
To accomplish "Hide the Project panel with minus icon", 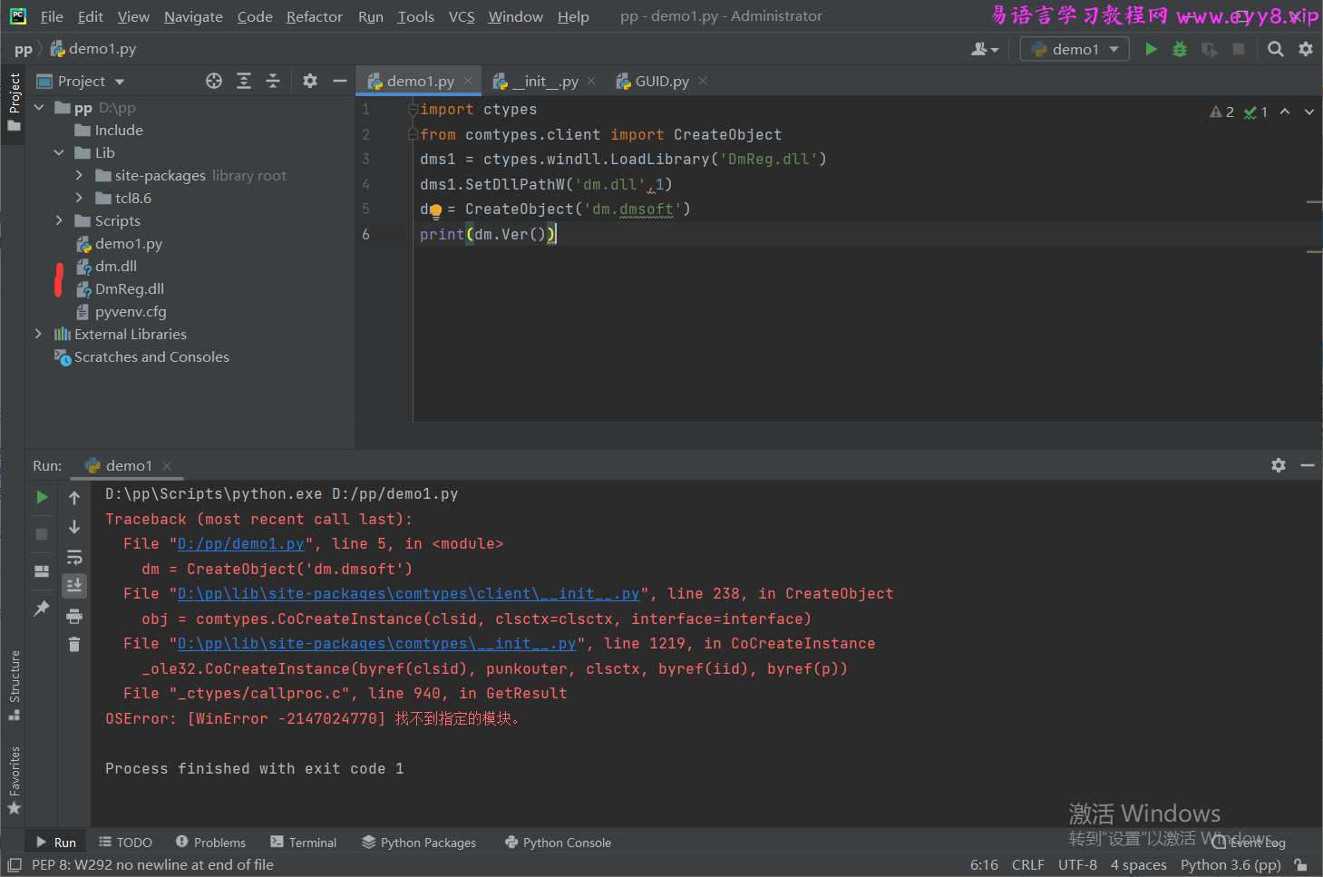I will pos(340,81).
